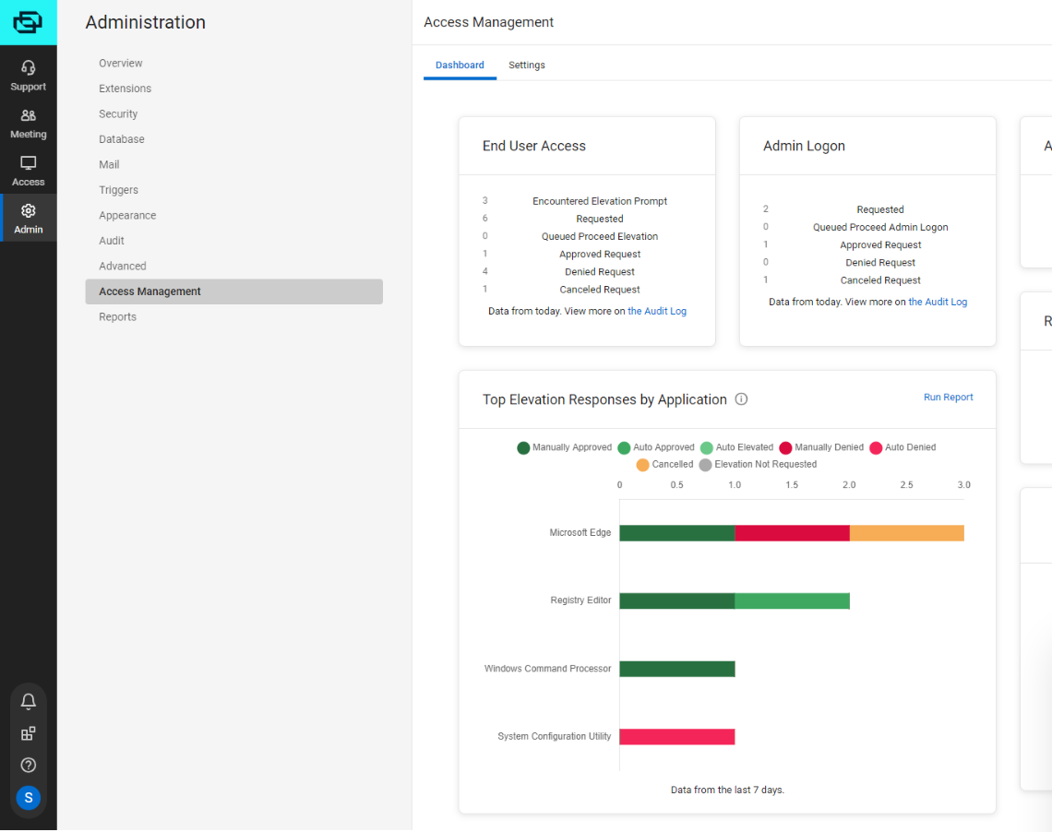Open the Audit admin page
Image resolution: width=1052 pixels, height=832 pixels.
point(112,241)
